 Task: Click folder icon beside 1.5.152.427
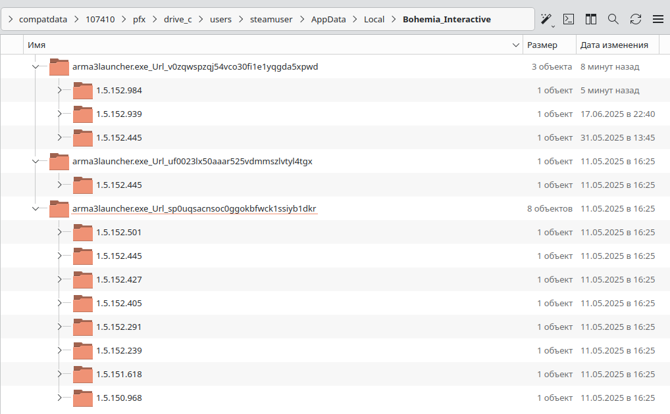[x=83, y=280]
